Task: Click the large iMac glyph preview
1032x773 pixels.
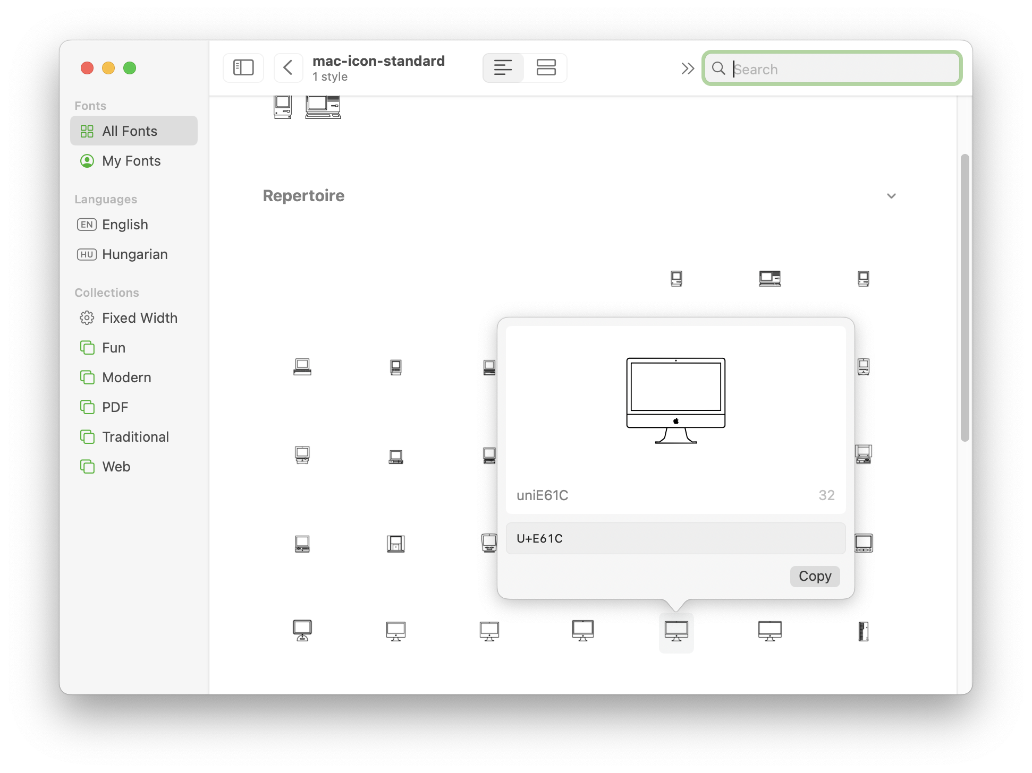Action: tap(675, 400)
